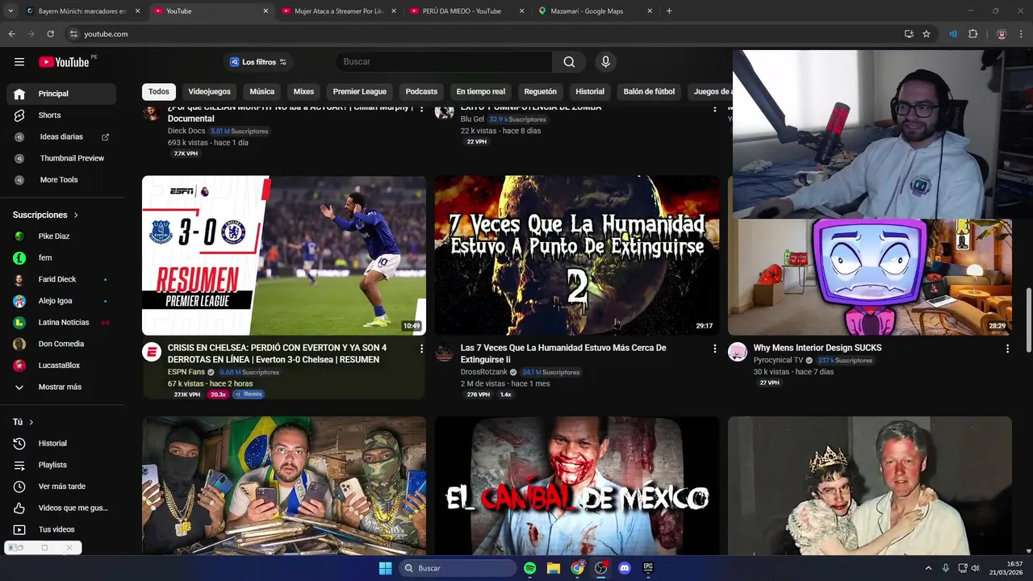Open More Tools in sidebar
The height and width of the screenshot is (581, 1033).
(61, 180)
